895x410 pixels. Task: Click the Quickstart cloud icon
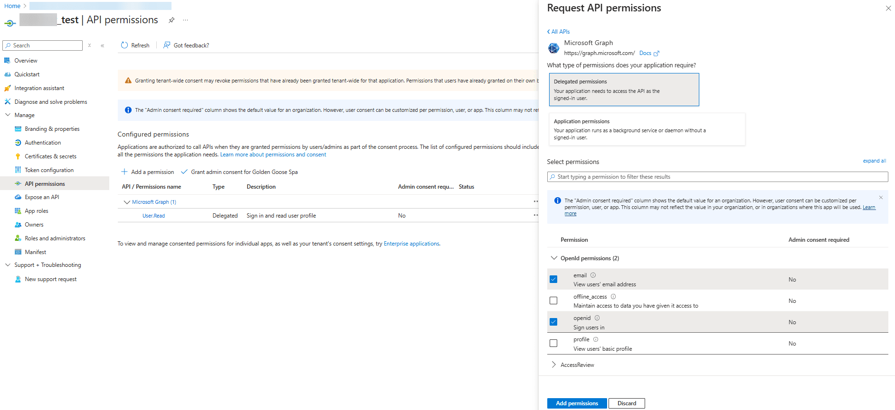7,74
